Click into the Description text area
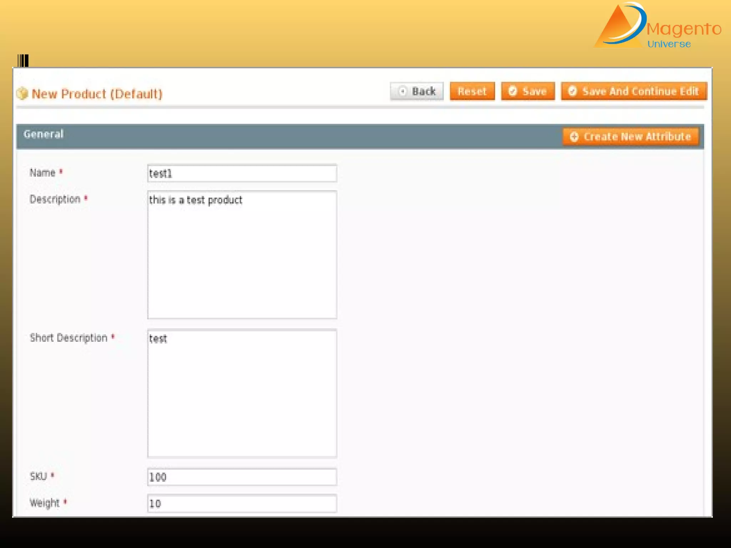Image resolution: width=731 pixels, height=548 pixels. [242, 255]
